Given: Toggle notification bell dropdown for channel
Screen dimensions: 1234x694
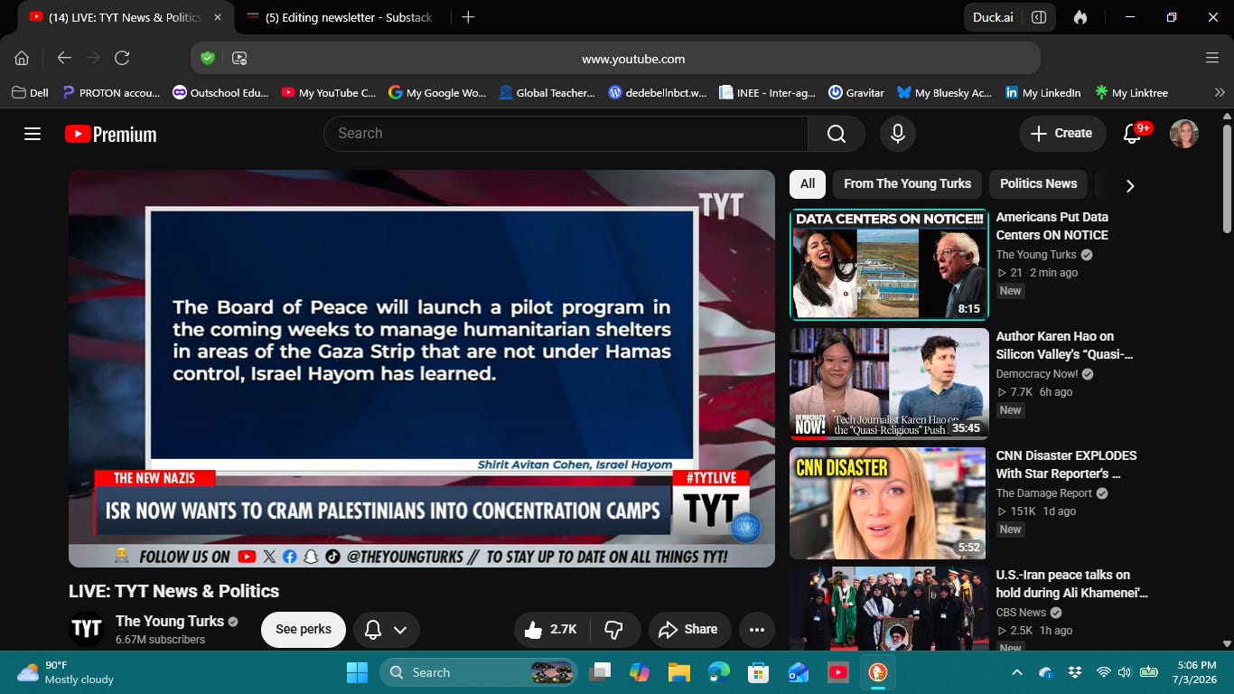Looking at the screenshot, I should (x=386, y=630).
